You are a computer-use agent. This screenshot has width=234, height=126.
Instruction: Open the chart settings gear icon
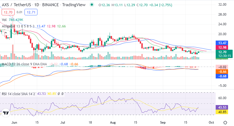pos(225,123)
